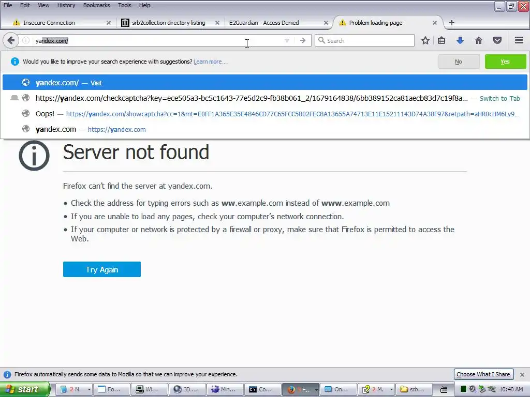Click the site info icon in address bar

[26, 40]
